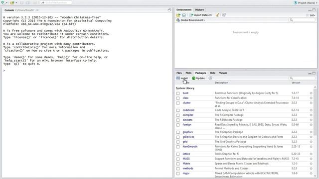Expand the recent files arrow beside Open File
The width and height of the screenshot is (319, 179).
point(16,3)
